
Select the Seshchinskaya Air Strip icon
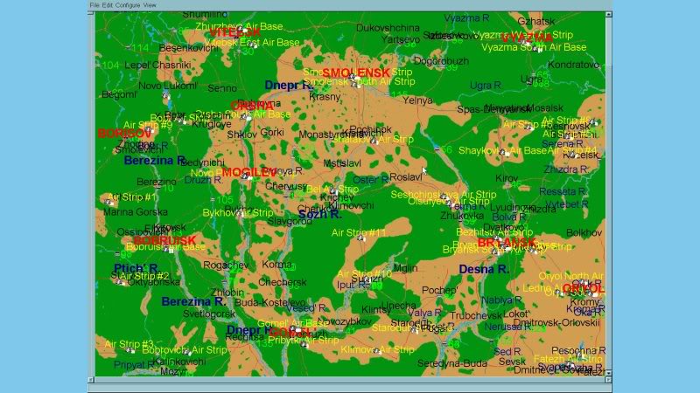(x=444, y=197)
